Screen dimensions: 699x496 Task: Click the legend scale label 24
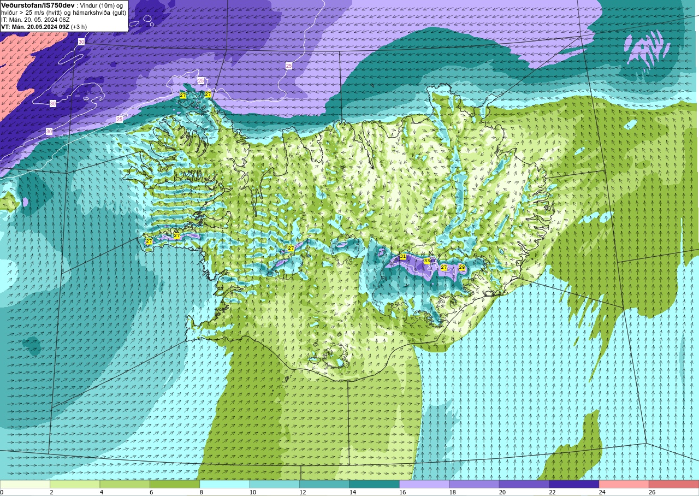click(x=602, y=492)
